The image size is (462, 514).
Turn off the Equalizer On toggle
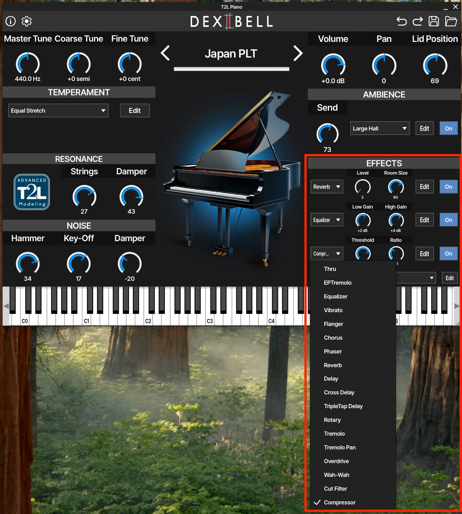448,220
